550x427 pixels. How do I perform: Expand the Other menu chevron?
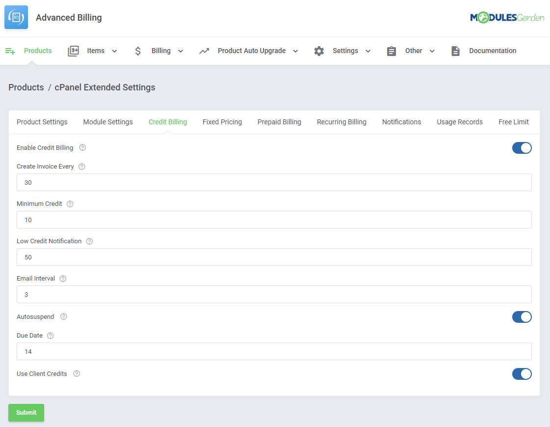point(432,51)
